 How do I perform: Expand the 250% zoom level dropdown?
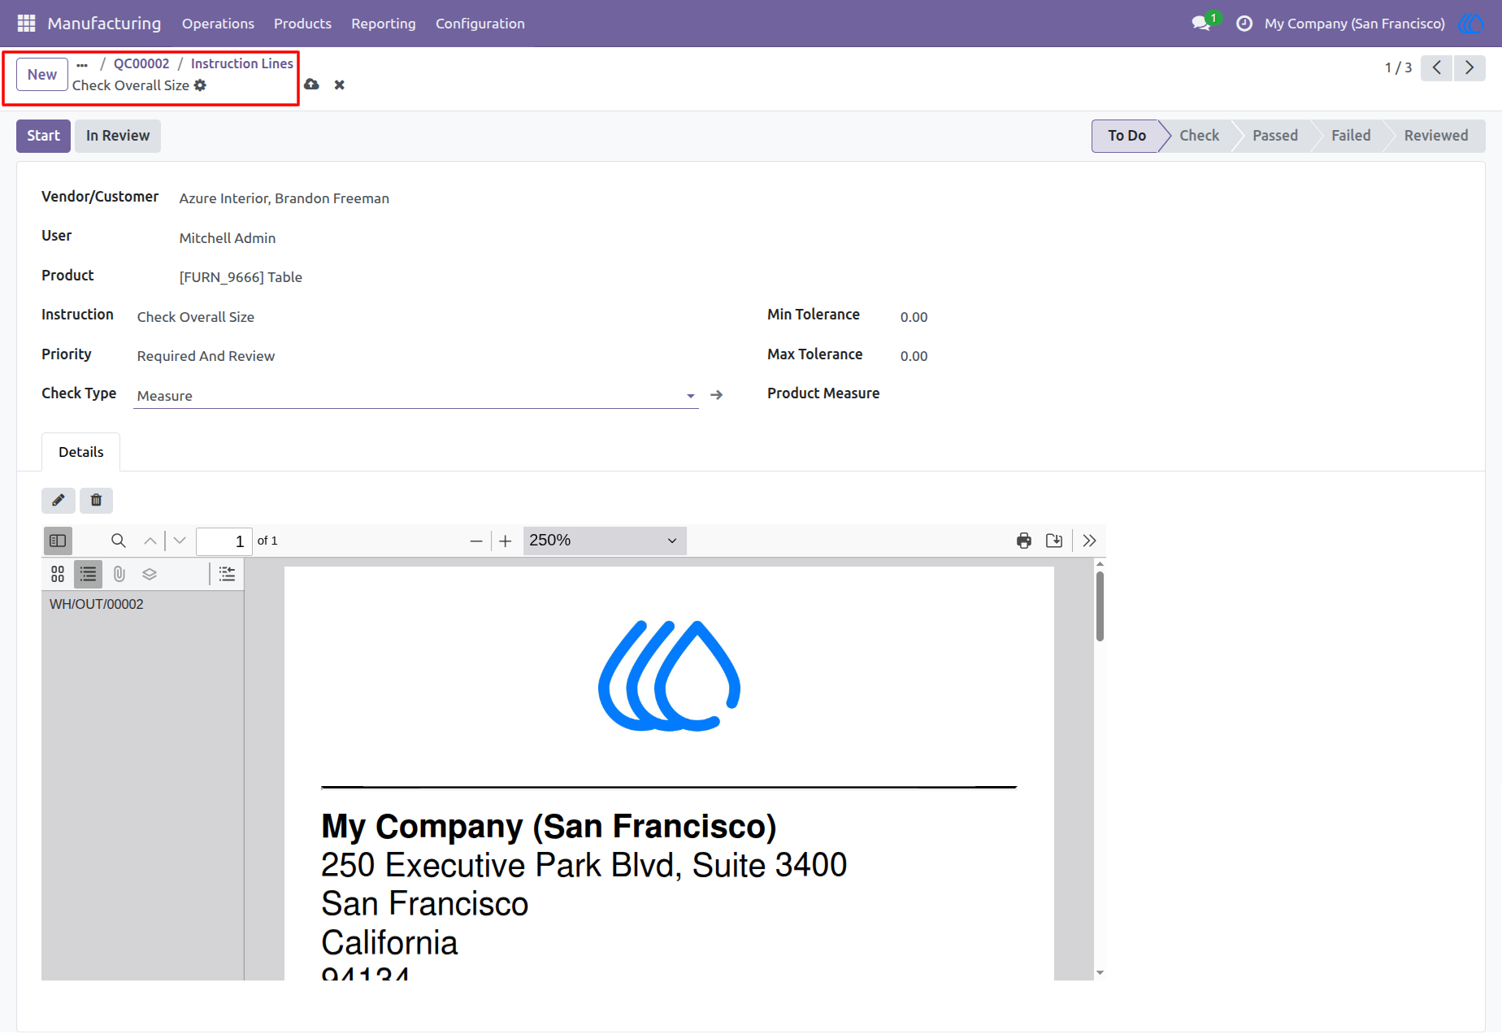(605, 541)
